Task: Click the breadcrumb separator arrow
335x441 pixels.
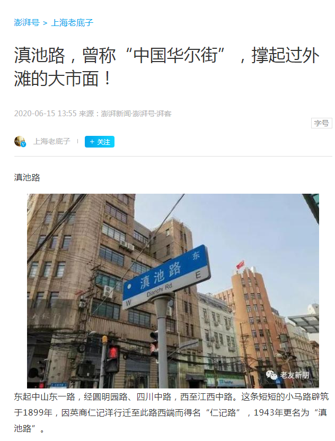Action: [x=45, y=23]
